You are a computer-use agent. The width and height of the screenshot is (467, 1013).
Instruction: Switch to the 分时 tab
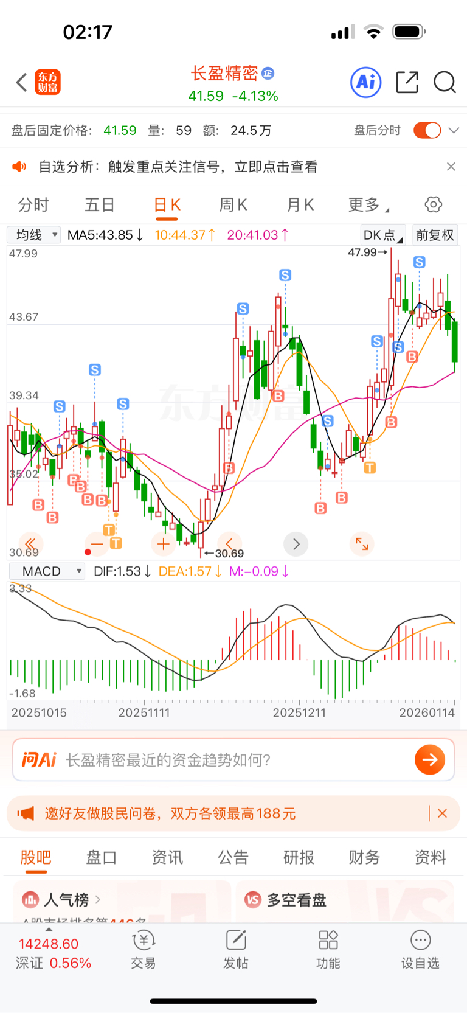coord(33,205)
